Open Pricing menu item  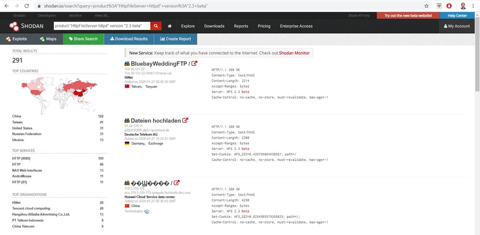pyautogui.click(x=264, y=26)
